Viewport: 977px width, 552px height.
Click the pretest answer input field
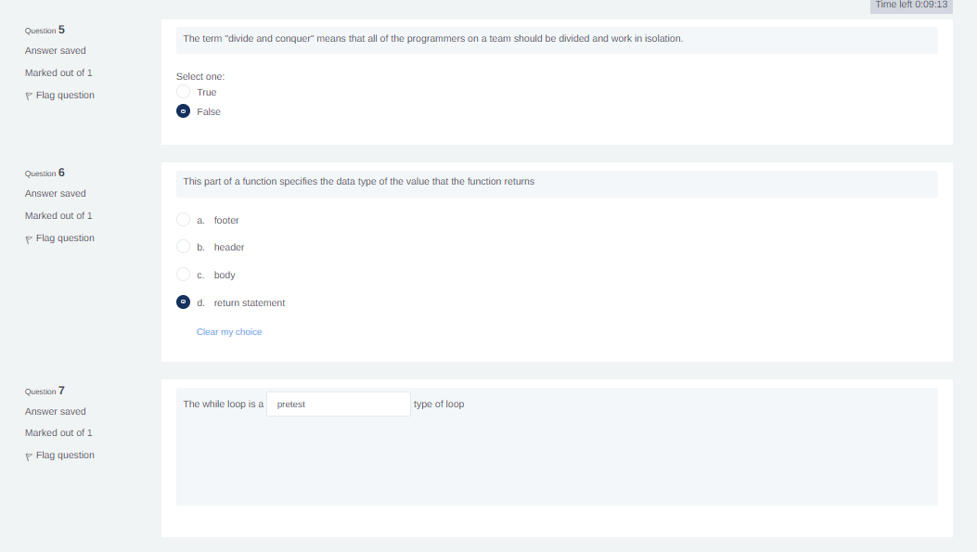point(339,404)
